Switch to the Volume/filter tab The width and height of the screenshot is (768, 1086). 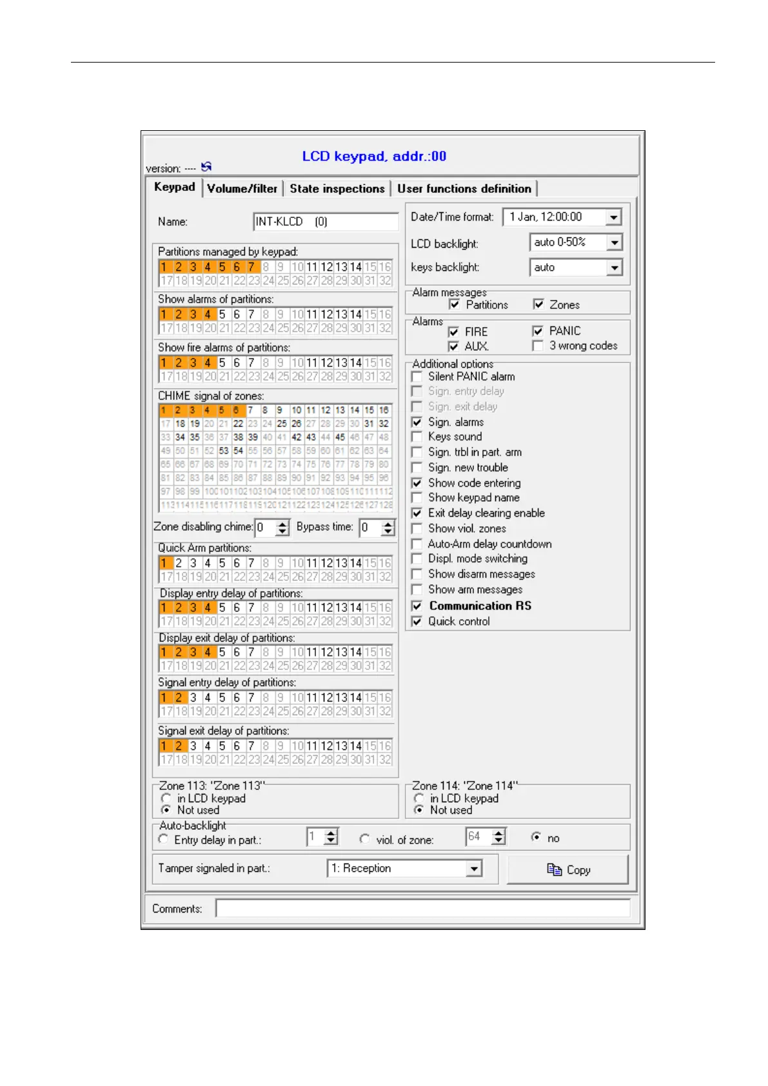(x=242, y=188)
